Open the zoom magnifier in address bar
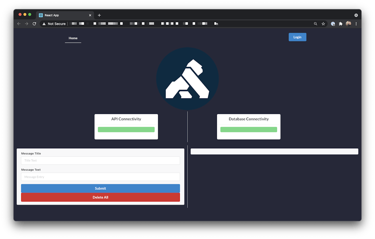 [316, 24]
